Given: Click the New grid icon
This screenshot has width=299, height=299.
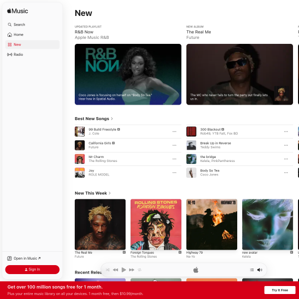Looking at the screenshot, I should point(9,45).
